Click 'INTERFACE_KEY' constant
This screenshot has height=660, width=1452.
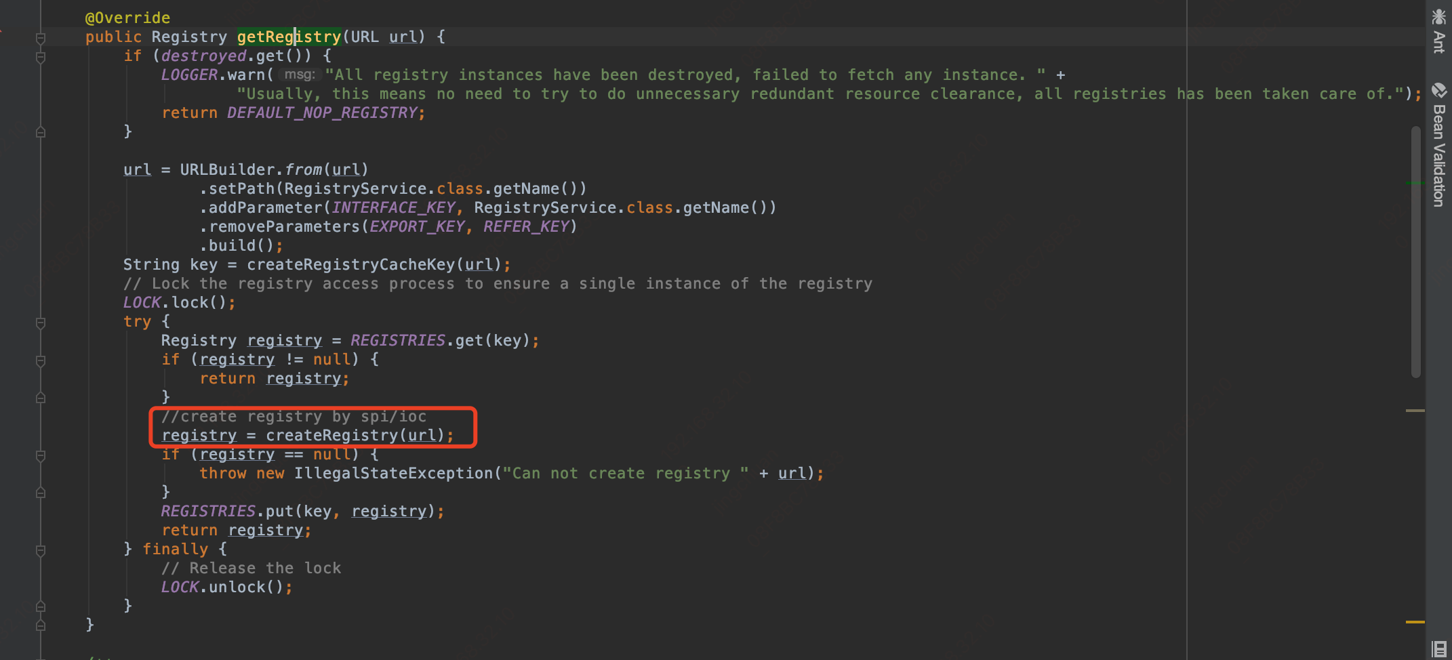(393, 207)
